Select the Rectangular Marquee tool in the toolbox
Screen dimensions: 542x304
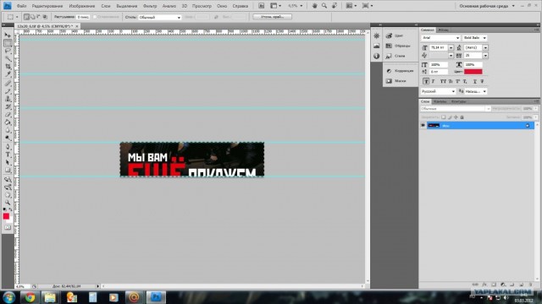(x=8, y=43)
